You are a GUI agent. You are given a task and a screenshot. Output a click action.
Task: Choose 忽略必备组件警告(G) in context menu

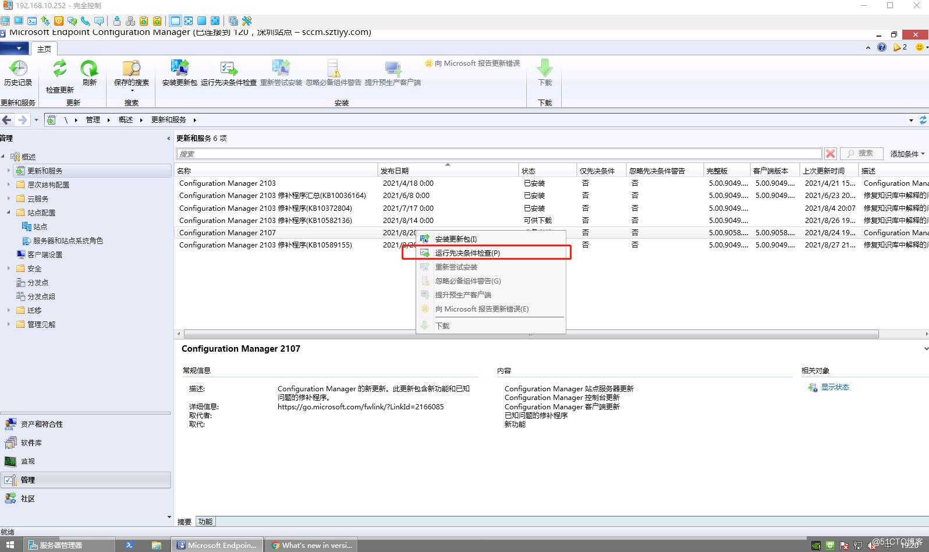coord(491,281)
